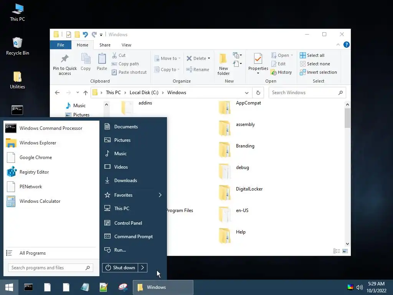
Task: Open Properties via the checkmark icon
Action: tap(258, 59)
